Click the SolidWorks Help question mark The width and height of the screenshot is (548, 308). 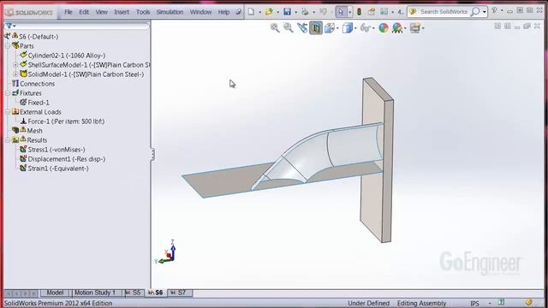(494, 10)
